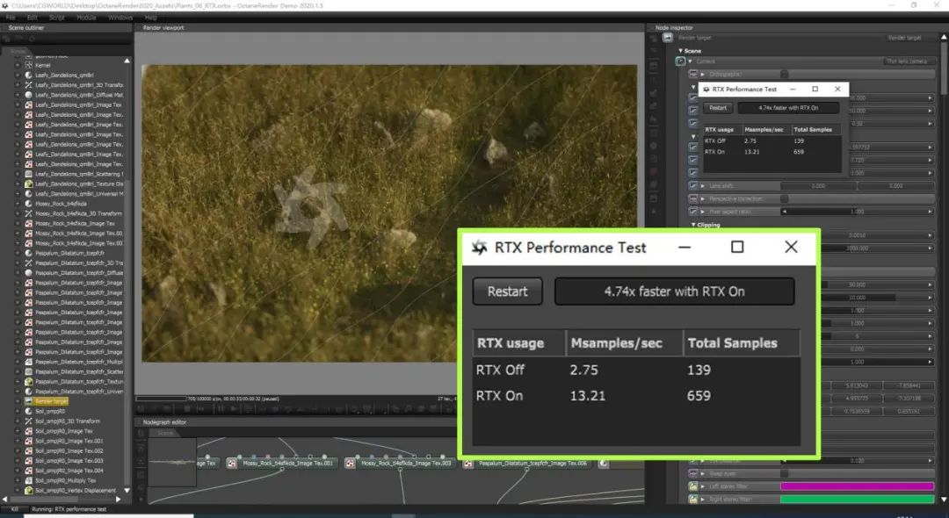Expand the Soil_pmpjR0 tree row

coord(18,411)
